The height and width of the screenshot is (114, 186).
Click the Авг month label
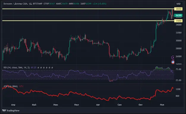(98, 105)
